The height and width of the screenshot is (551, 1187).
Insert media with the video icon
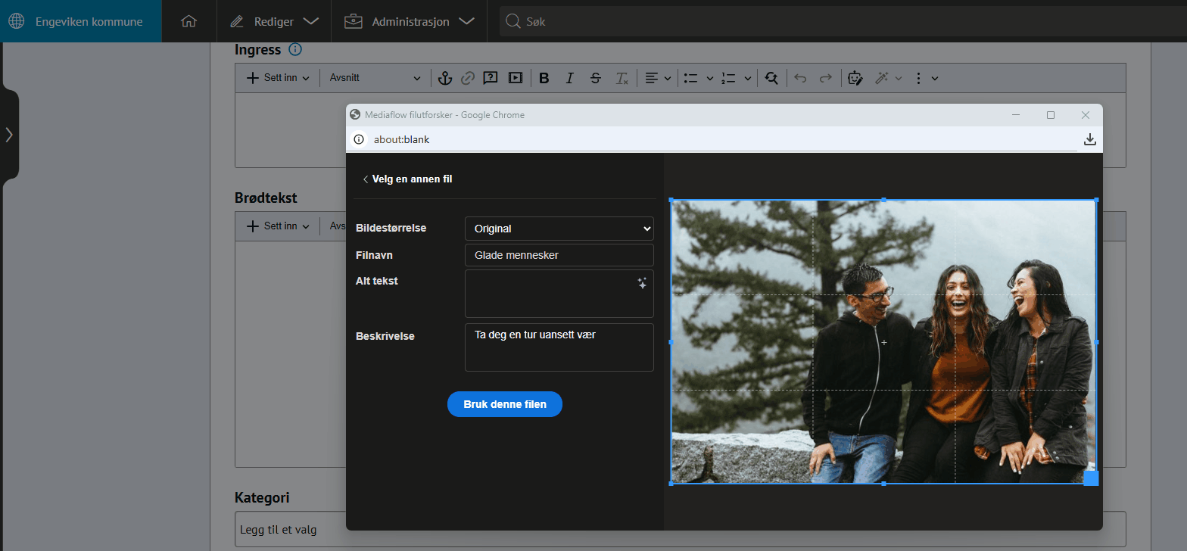click(516, 78)
